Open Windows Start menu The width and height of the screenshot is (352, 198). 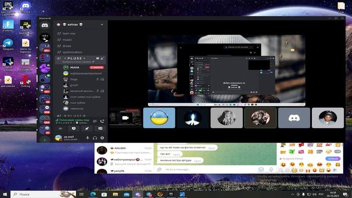click(x=5, y=194)
